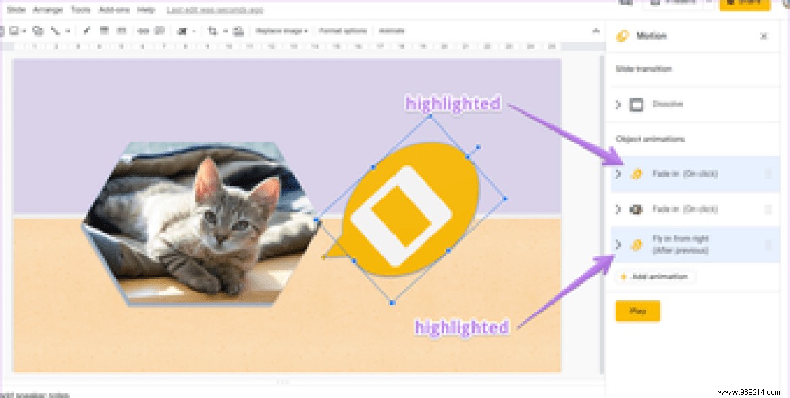Expand the Fly in from right animation
The height and width of the screenshot is (398, 790).
tap(616, 244)
